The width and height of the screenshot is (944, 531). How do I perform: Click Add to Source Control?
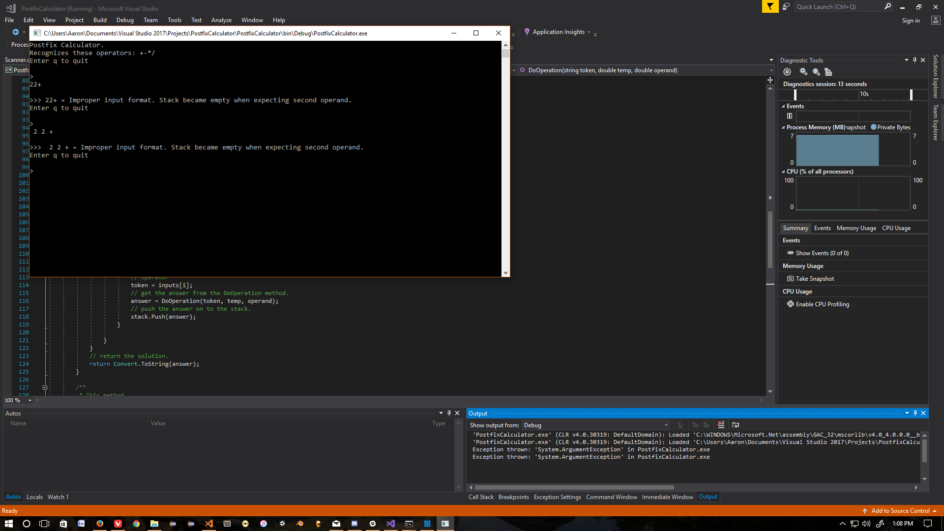(900, 511)
